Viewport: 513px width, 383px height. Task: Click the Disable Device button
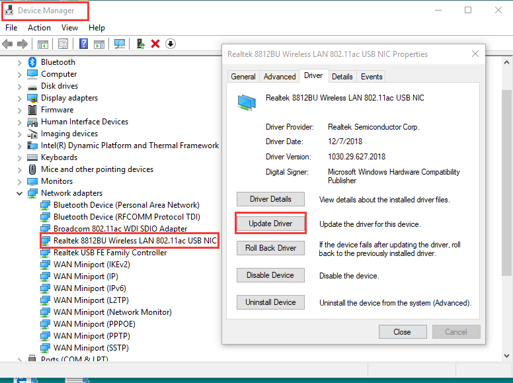270,275
